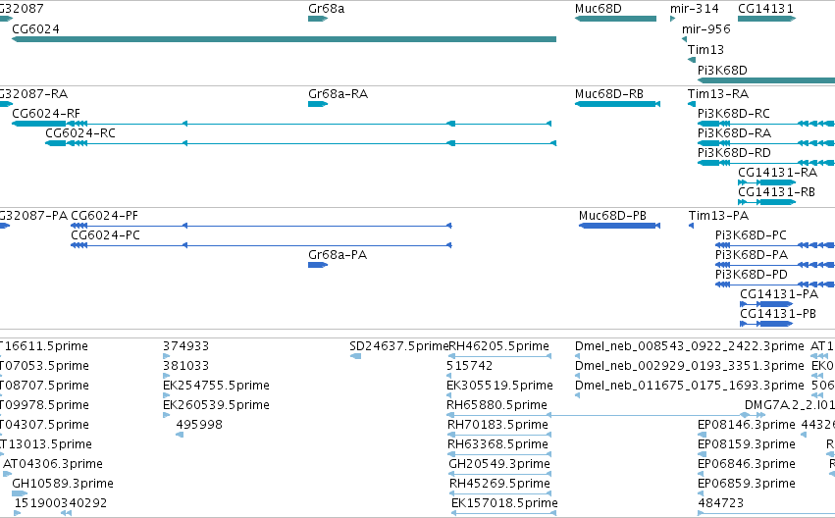
Task: Click EST 495998
Action: [x=199, y=425]
